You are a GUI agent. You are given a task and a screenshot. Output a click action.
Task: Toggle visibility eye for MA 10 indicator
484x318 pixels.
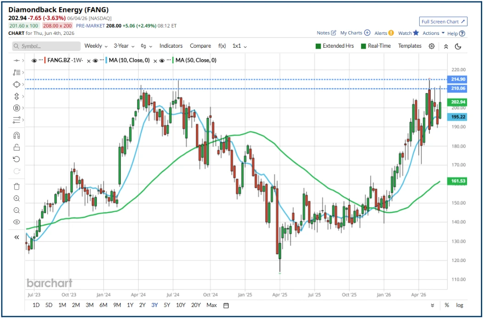pos(95,61)
